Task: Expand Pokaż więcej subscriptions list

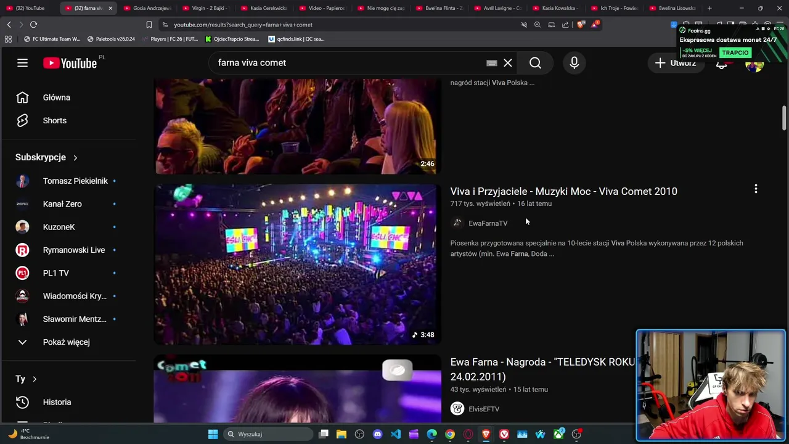Action: click(68, 342)
